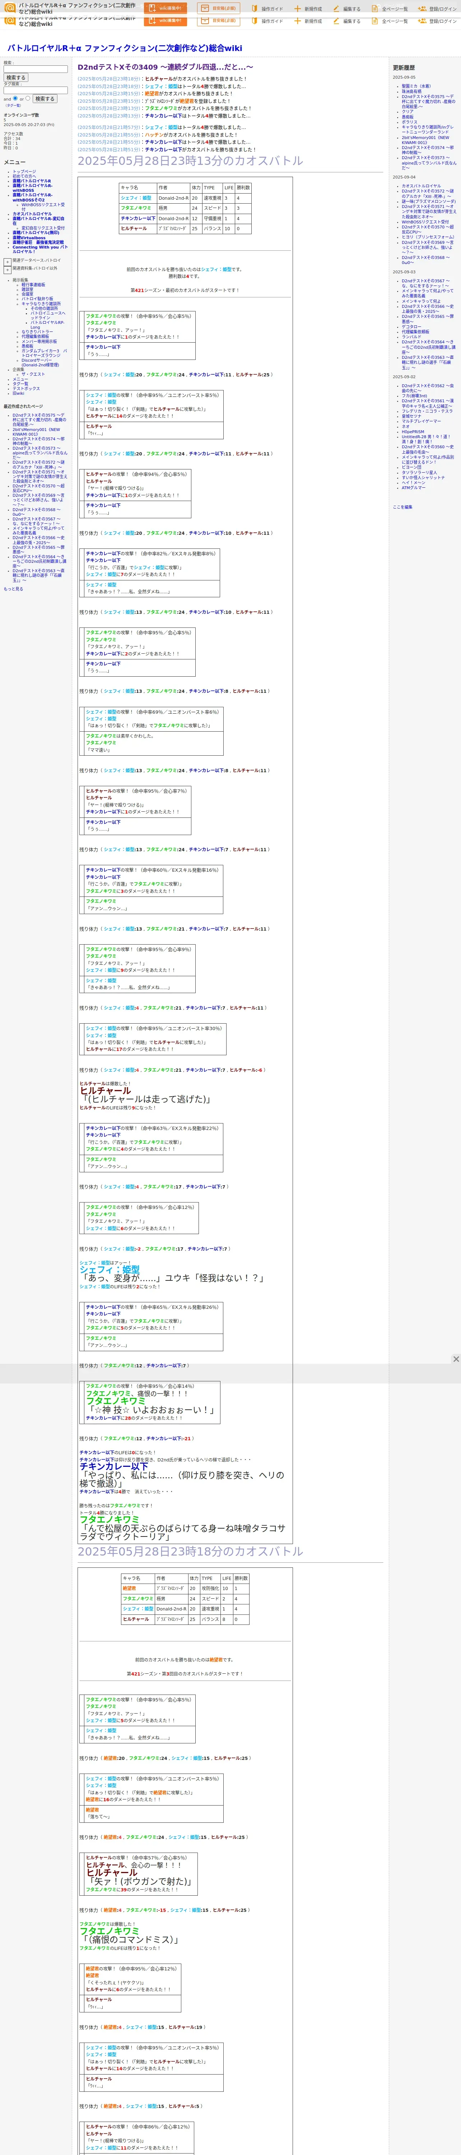The height and width of the screenshot is (2155, 461).
Task: Click the 2025年05月28日23時13分のカオスバトル heading
Action: 191,161
